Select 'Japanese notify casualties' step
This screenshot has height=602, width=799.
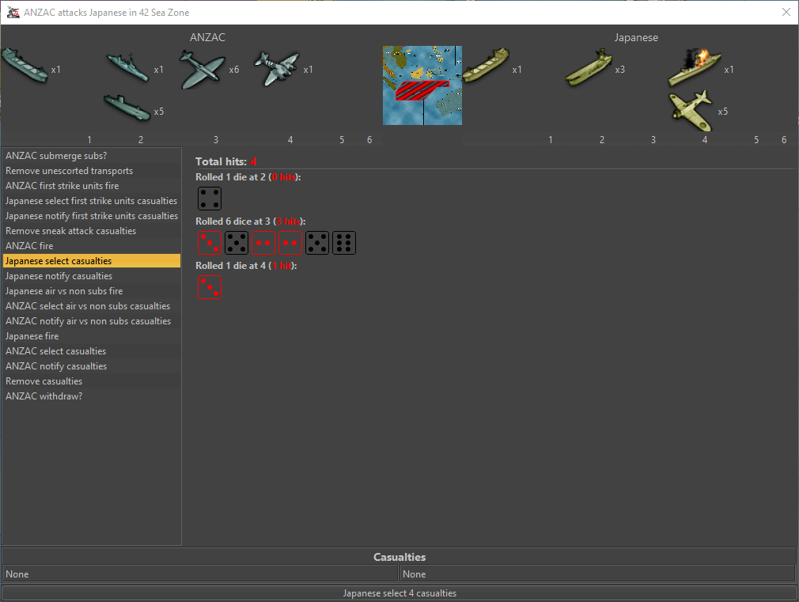92,276
